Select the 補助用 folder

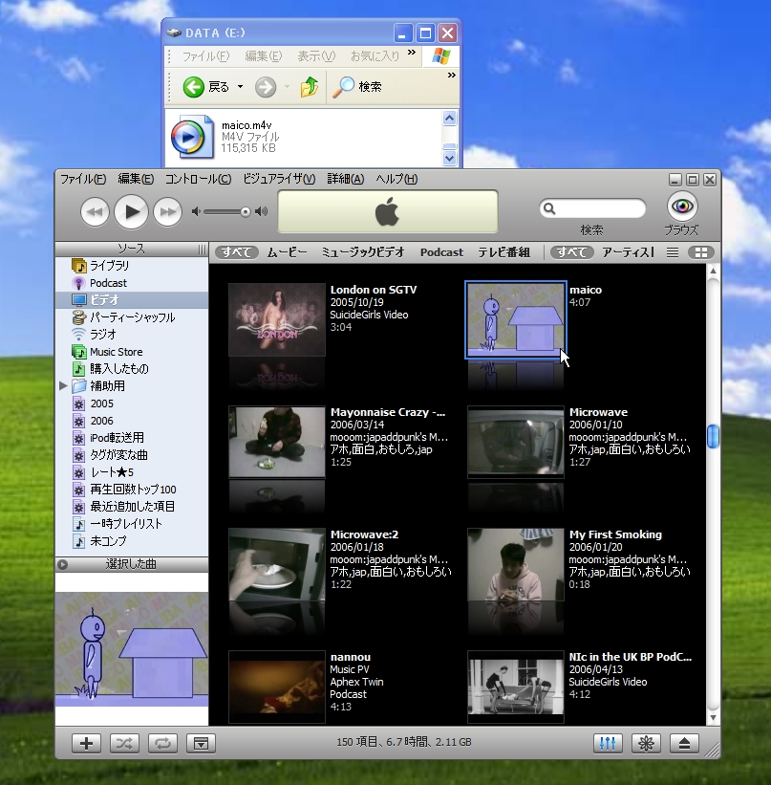click(x=107, y=386)
